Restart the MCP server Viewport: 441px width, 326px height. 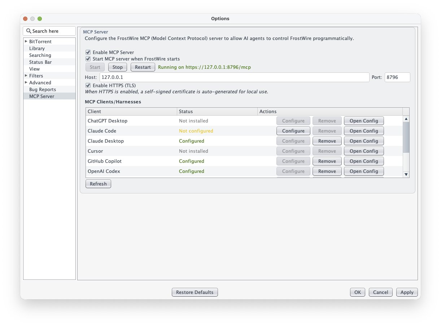pos(143,67)
